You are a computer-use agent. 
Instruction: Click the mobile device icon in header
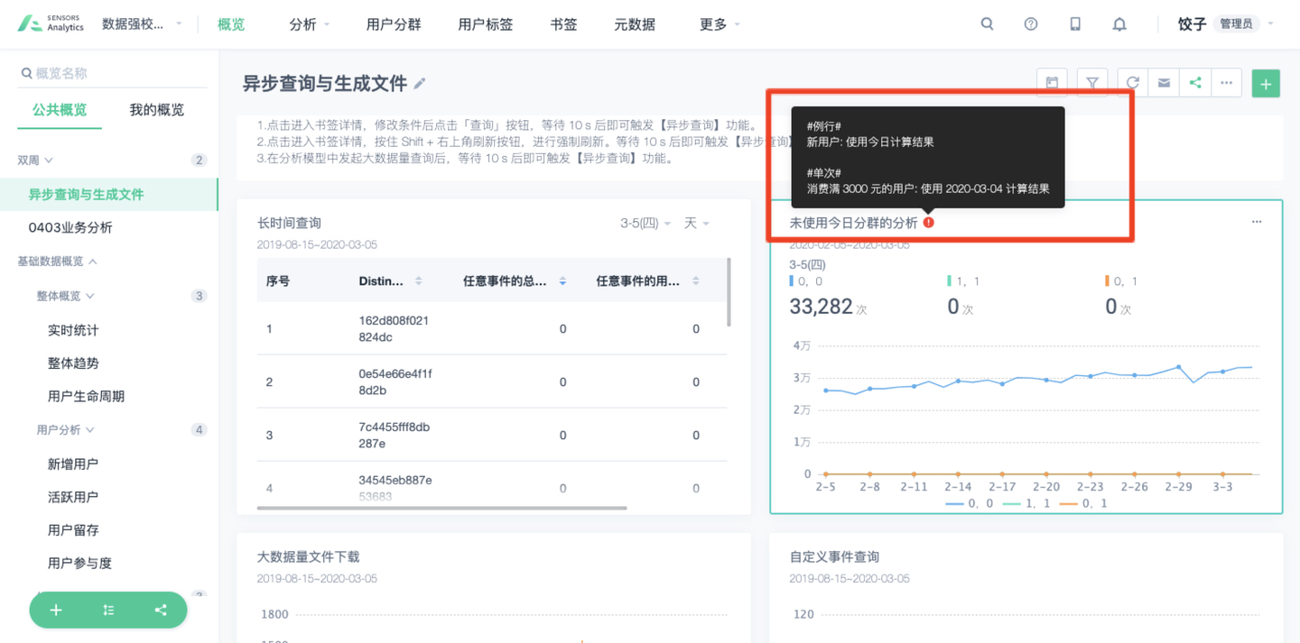tap(1075, 24)
